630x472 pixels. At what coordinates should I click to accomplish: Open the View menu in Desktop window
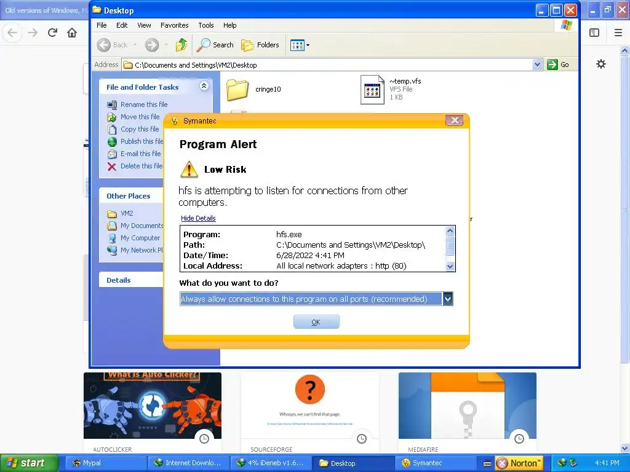(x=144, y=25)
